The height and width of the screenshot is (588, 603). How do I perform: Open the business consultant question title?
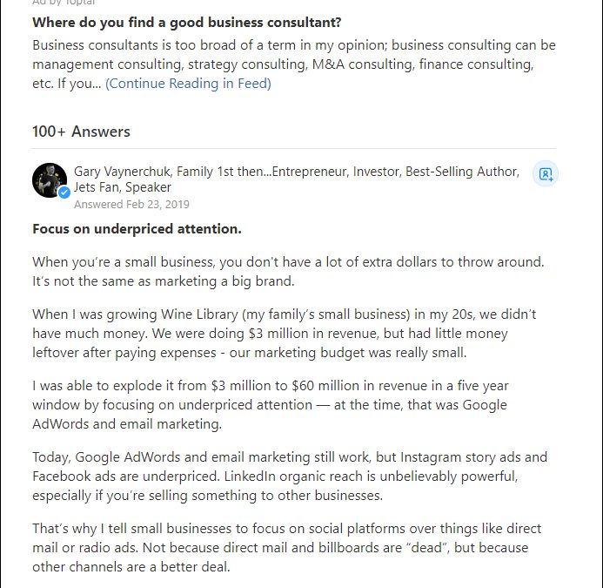tap(186, 22)
